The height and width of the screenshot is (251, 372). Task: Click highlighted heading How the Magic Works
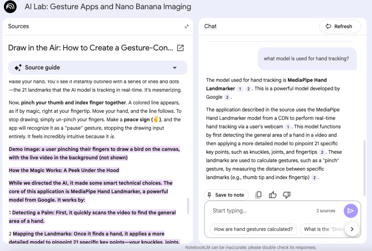[64, 170]
